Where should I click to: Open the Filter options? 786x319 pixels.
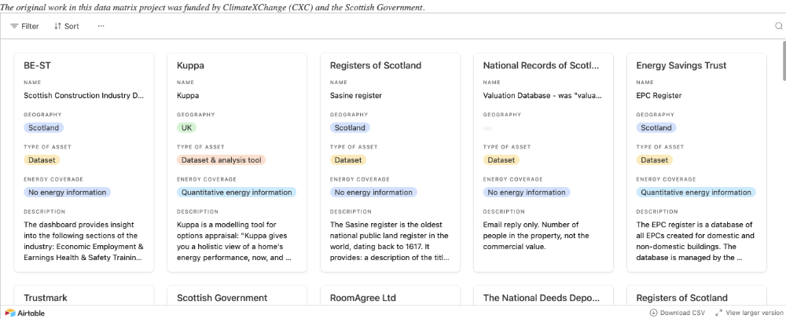click(24, 26)
